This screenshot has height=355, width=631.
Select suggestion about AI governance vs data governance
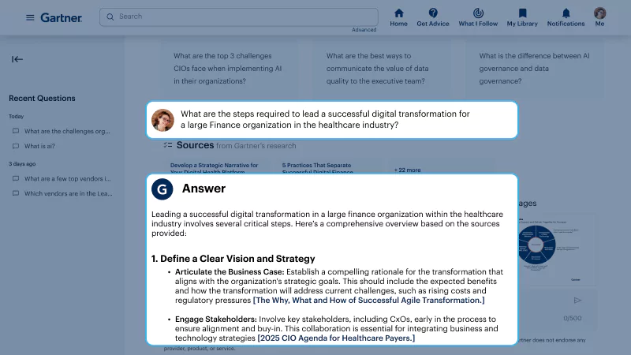(535, 69)
